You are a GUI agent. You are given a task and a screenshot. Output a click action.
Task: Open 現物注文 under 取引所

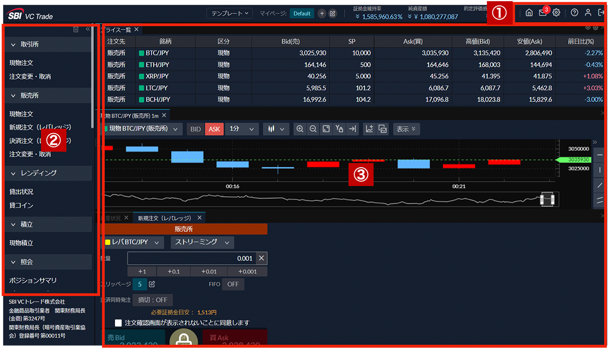point(21,63)
